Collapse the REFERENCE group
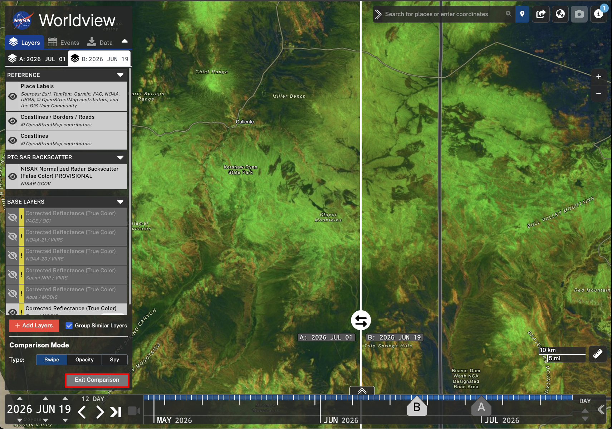Image resolution: width=612 pixels, height=429 pixels. click(120, 75)
